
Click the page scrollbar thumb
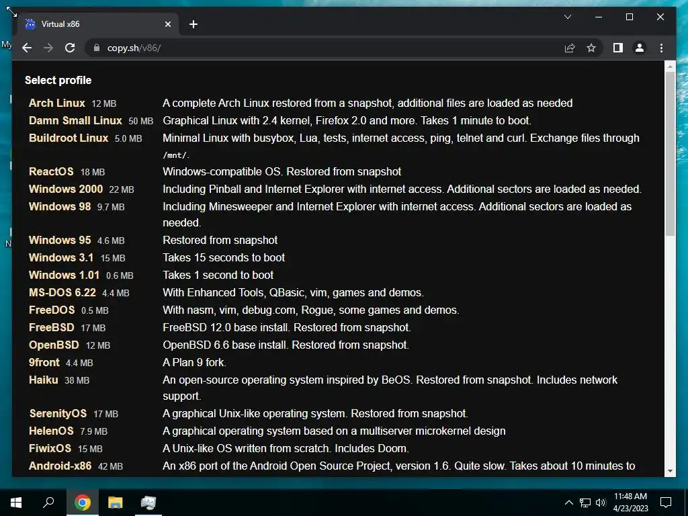[x=670, y=154]
